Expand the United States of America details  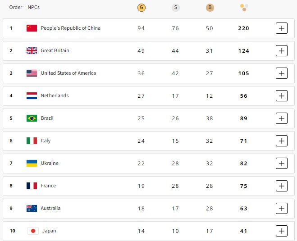coord(281,73)
